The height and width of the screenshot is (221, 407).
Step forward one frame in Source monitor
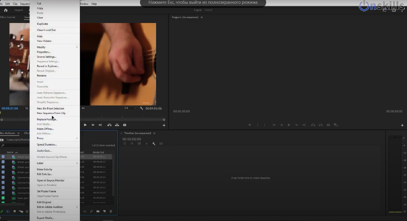pyautogui.click(x=93, y=125)
